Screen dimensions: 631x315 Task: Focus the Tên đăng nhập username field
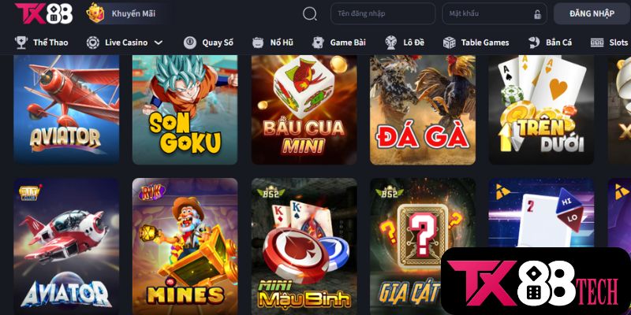point(383,13)
